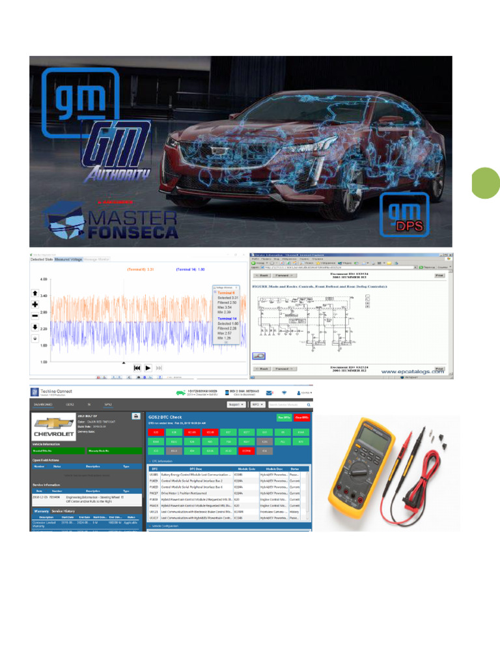This screenshot has height=667, width=500.
Task: Click the scroll-up arrow icon beside voltage graph
Action: point(35,293)
